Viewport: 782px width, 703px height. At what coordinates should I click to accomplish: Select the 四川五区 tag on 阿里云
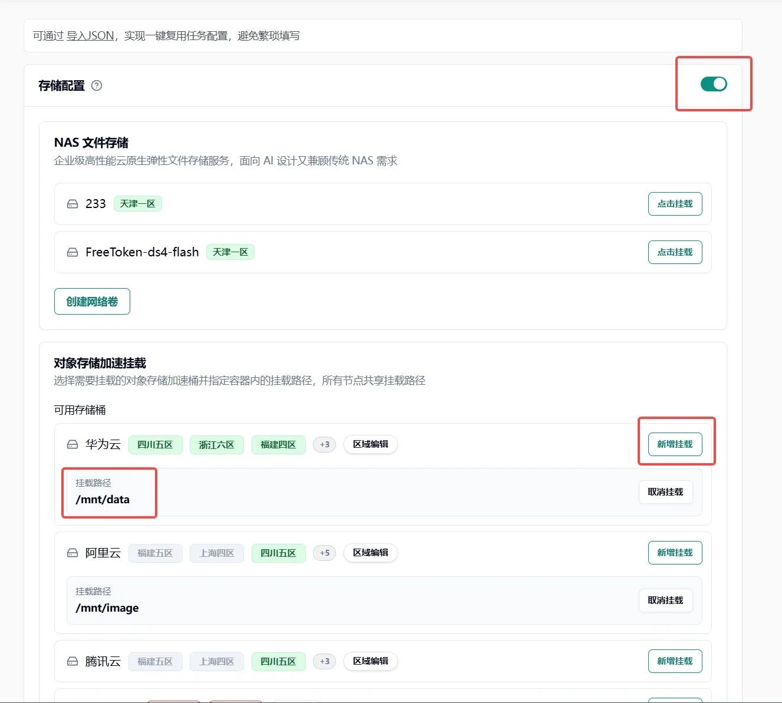tap(278, 553)
